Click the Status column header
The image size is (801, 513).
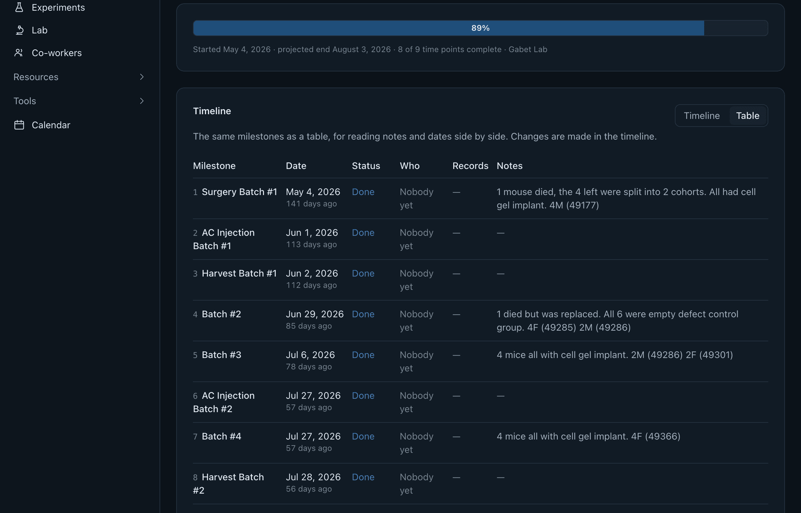click(x=366, y=166)
